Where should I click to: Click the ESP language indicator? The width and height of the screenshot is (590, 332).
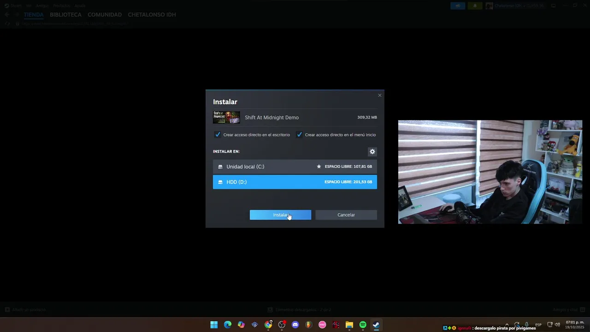pyautogui.click(x=538, y=325)
